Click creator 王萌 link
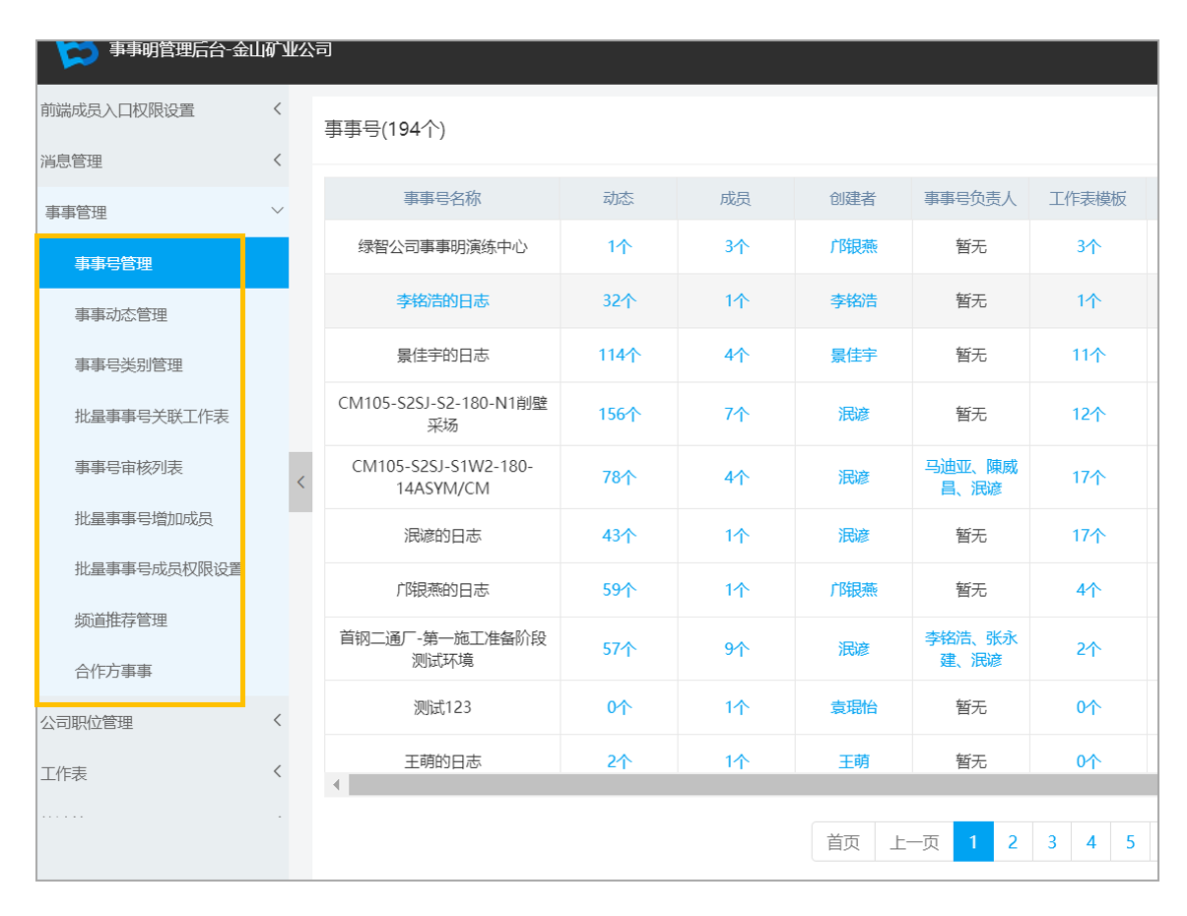Image resolution: width=1187 pixels, height=916 pixels. tap(853, 761)
